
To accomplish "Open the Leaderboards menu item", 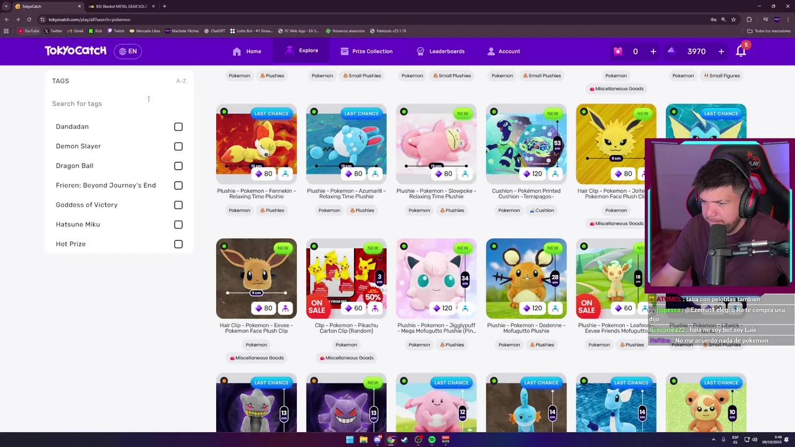I will coord(440,52).
